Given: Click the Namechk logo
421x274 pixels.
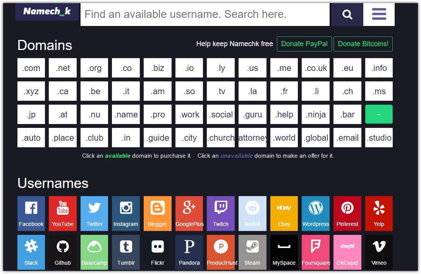Looking at the screenshot, I should [x=47, y=12].
